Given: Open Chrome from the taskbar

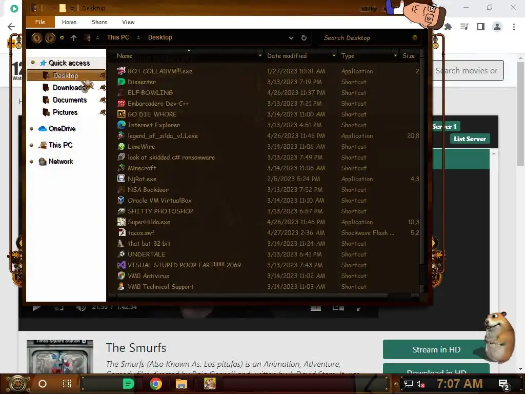Looking at the screenshot, I should pyautogui.click(x=156, y=384).
